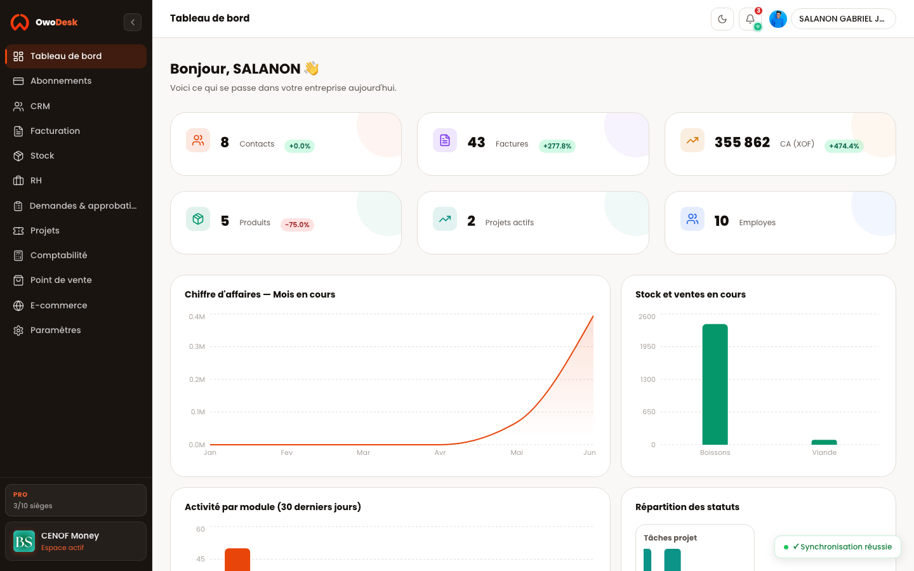Navigate to Facturation

pyautogui.click(x=76, y=131)
